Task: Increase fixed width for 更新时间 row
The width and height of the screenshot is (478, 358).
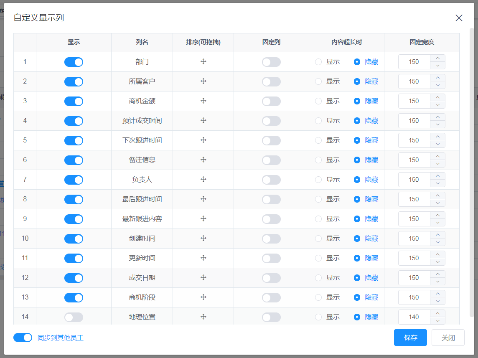Action: click(437, 255)
